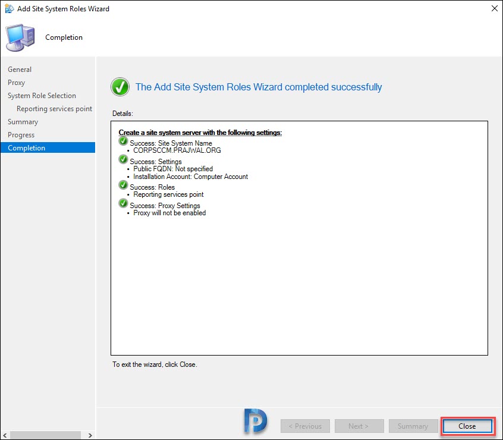Click 'Success: Settings' text
The image size is (503, 440).
point(156,162)
